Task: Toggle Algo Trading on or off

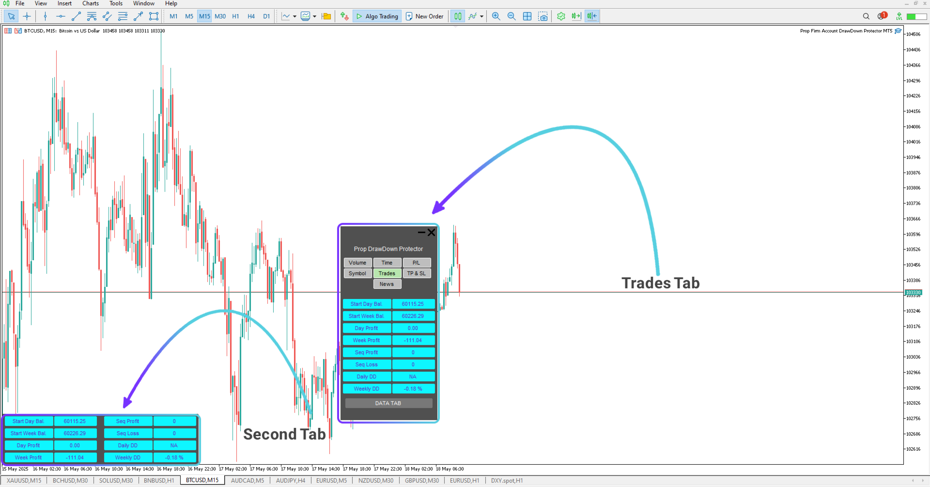Action: [x=377, y=16]
